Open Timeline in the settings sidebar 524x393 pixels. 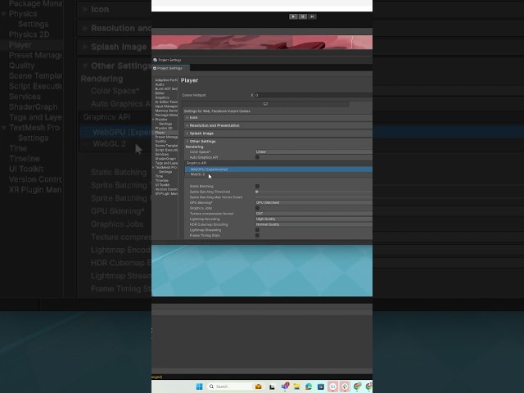click(x=162, y=180)
